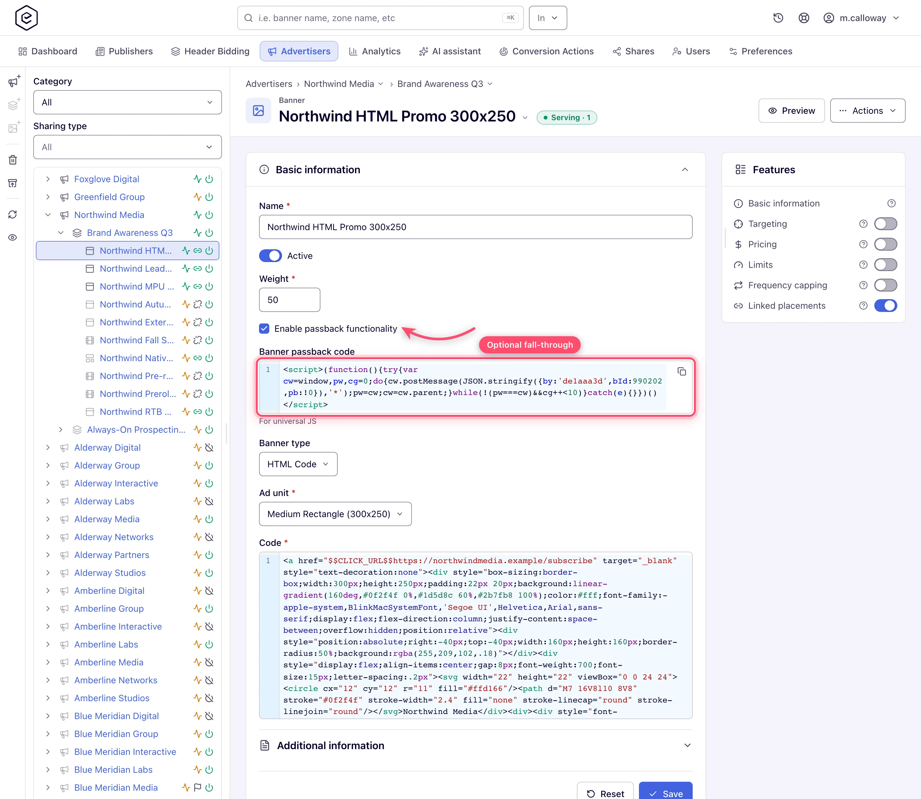Screen dimensions: 921x799
Task: Click flag icon on Blue Meridian Media row
Action: [x=197, y=787]
